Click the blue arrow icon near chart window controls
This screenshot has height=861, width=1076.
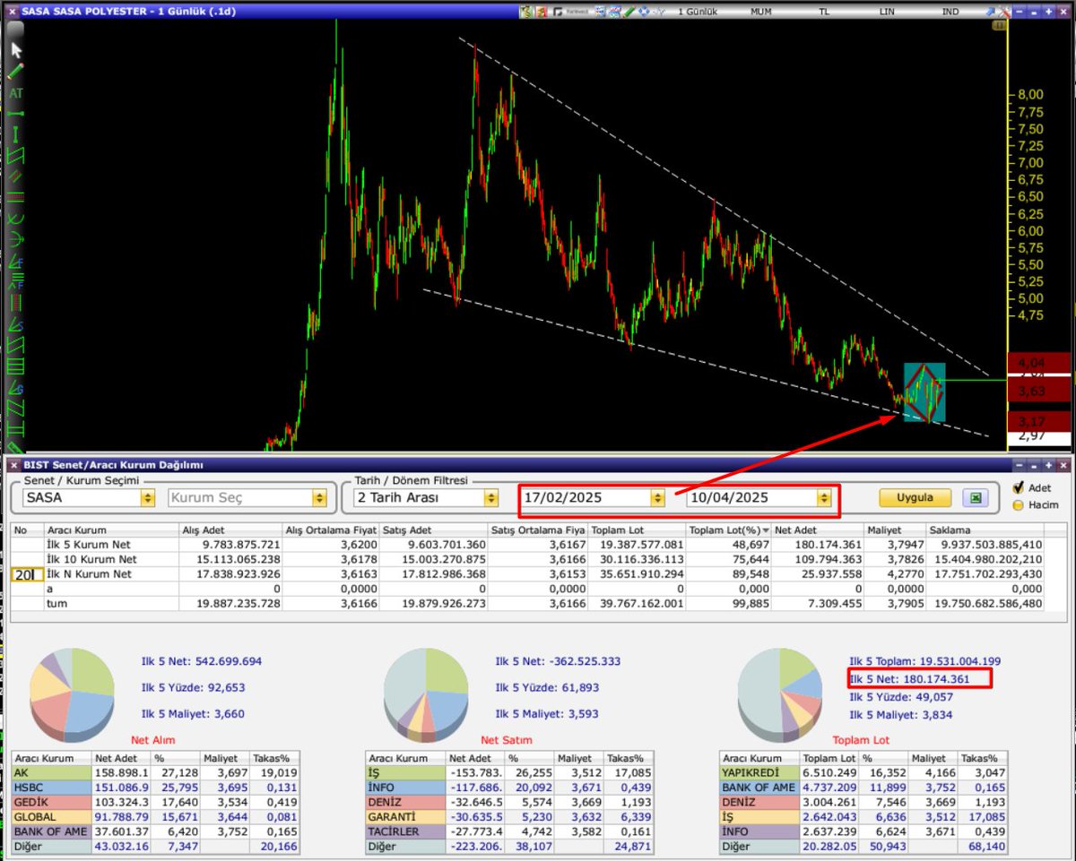[991, 12]
